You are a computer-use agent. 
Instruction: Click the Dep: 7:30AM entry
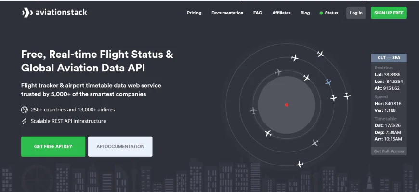388,132
